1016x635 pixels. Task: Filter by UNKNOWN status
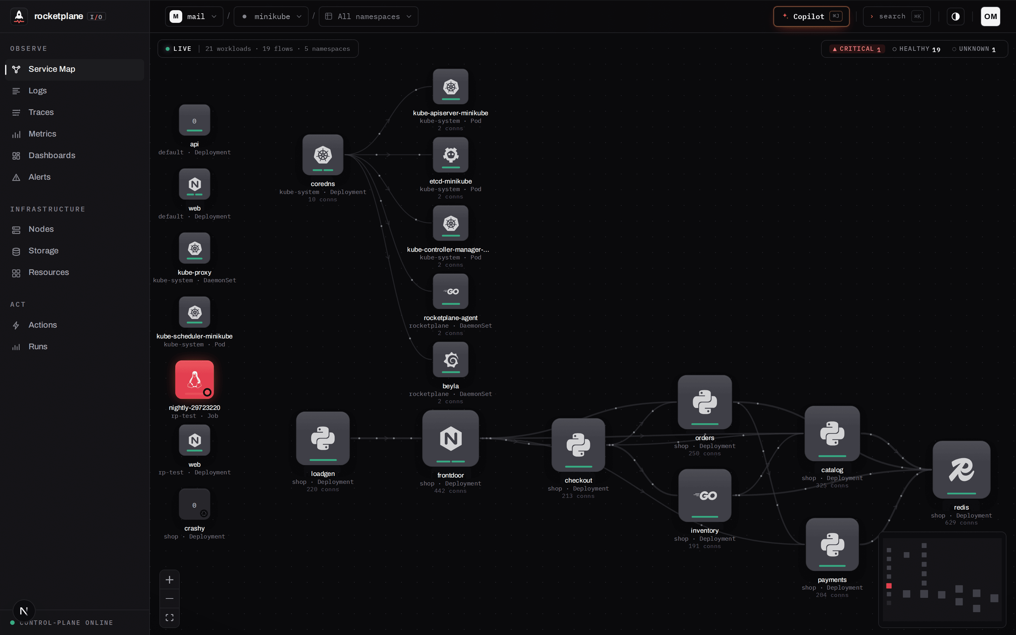click(973, 49)
